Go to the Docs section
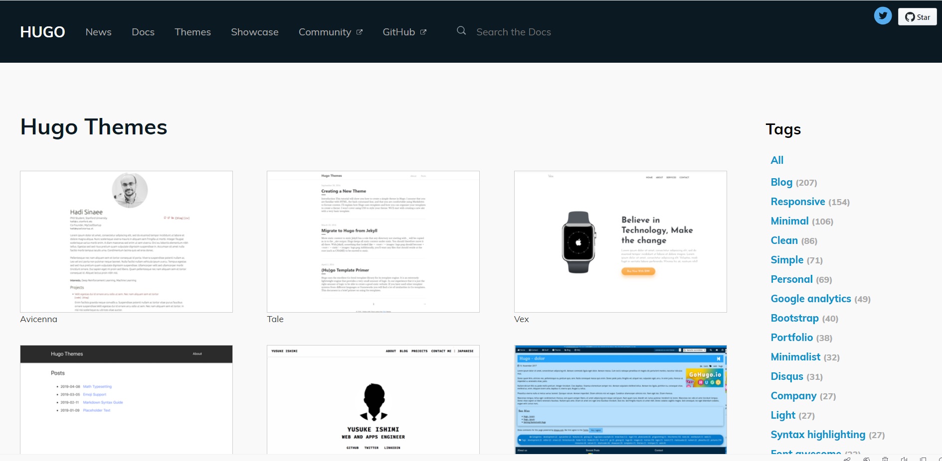This screenshot has width=942, height=461. coord(143,32)
